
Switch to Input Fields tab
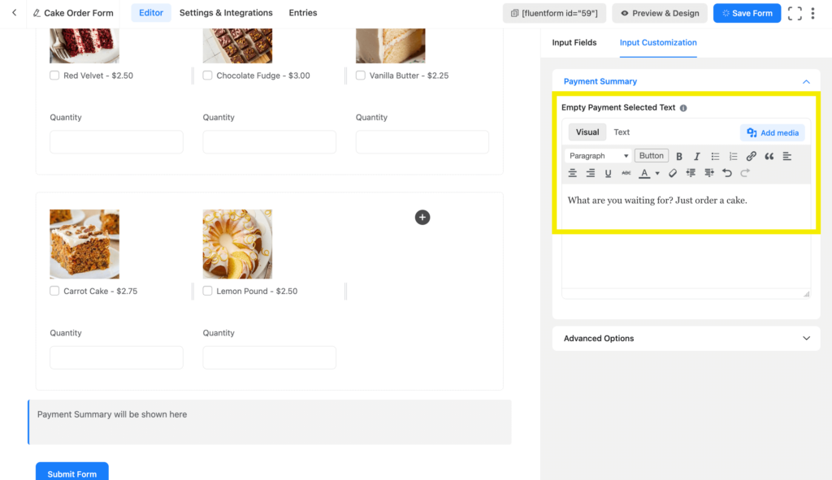click(x=574, y=42)
